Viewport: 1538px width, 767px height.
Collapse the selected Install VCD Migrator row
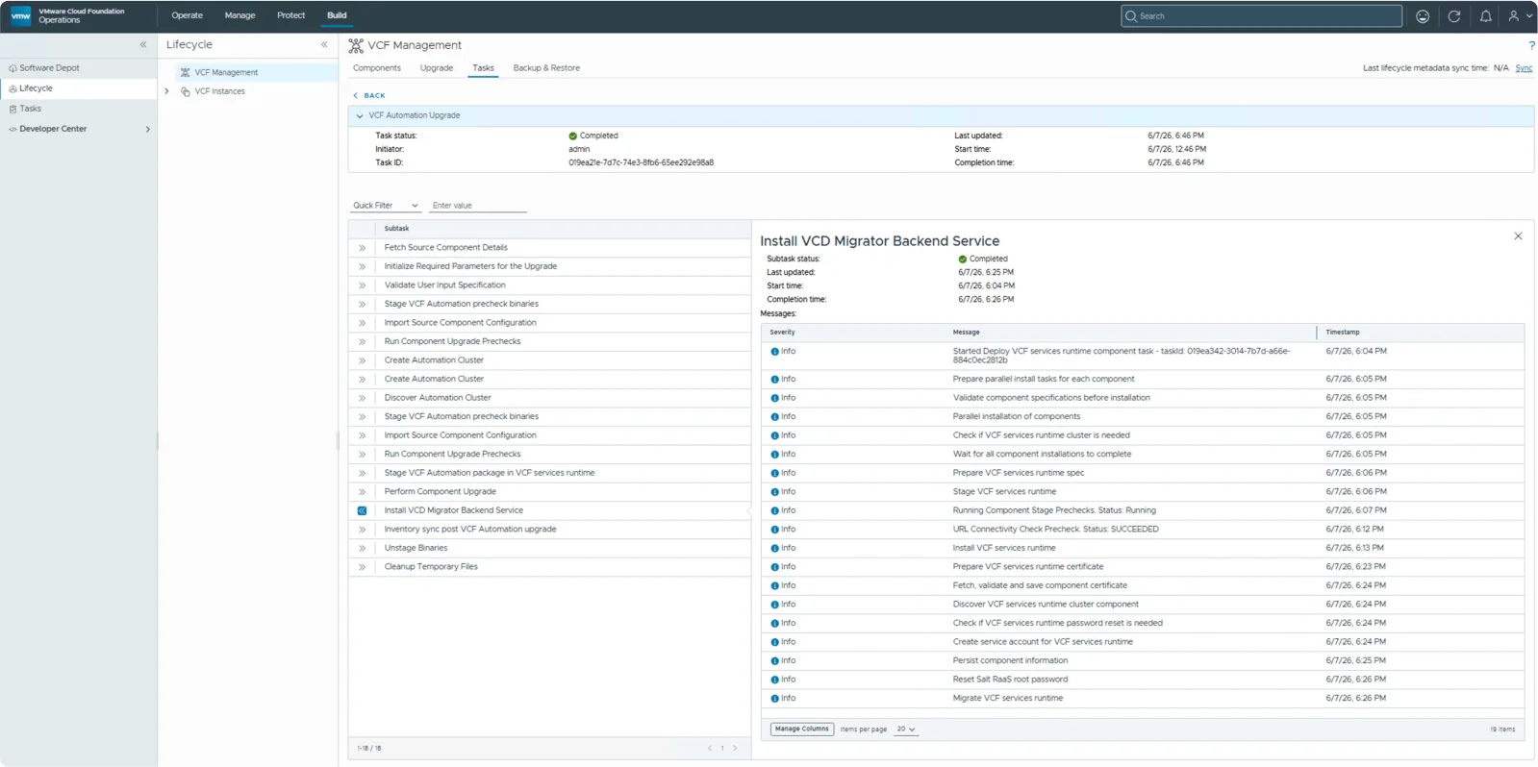(x=363, y=510)
